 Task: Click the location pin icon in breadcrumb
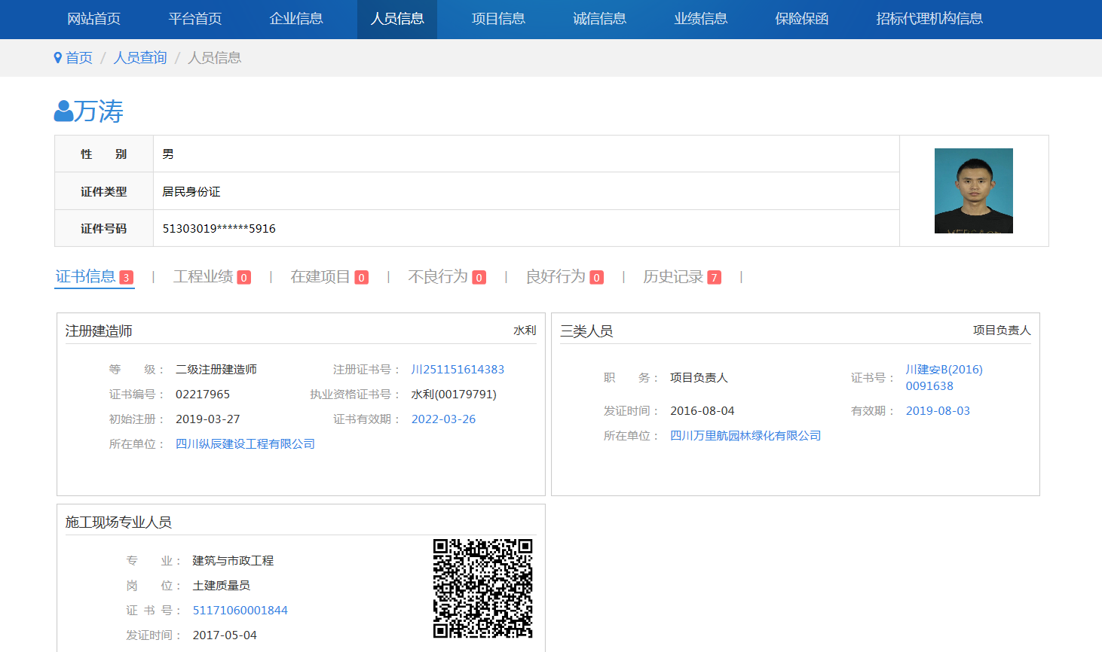(58, 58)
